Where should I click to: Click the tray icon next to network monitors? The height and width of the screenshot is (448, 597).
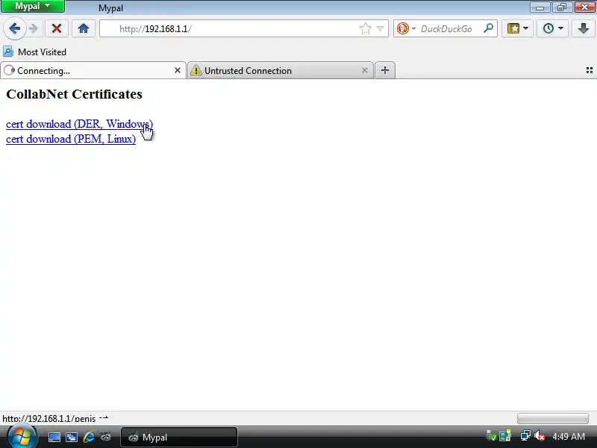tap(505, 436)
